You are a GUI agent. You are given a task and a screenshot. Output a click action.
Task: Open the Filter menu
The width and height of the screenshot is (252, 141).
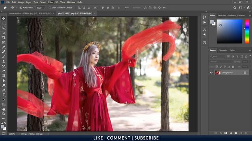[51, 2]
